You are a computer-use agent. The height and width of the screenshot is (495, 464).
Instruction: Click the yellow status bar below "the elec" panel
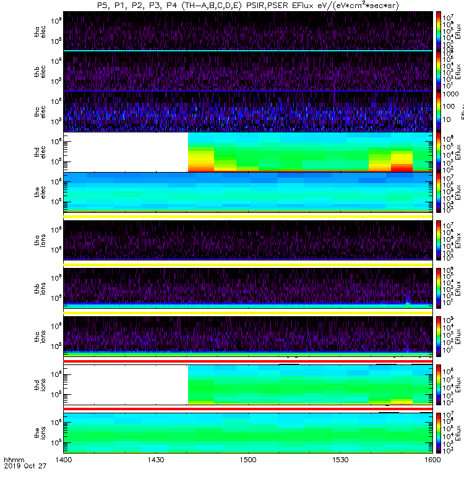coord(248,217)
